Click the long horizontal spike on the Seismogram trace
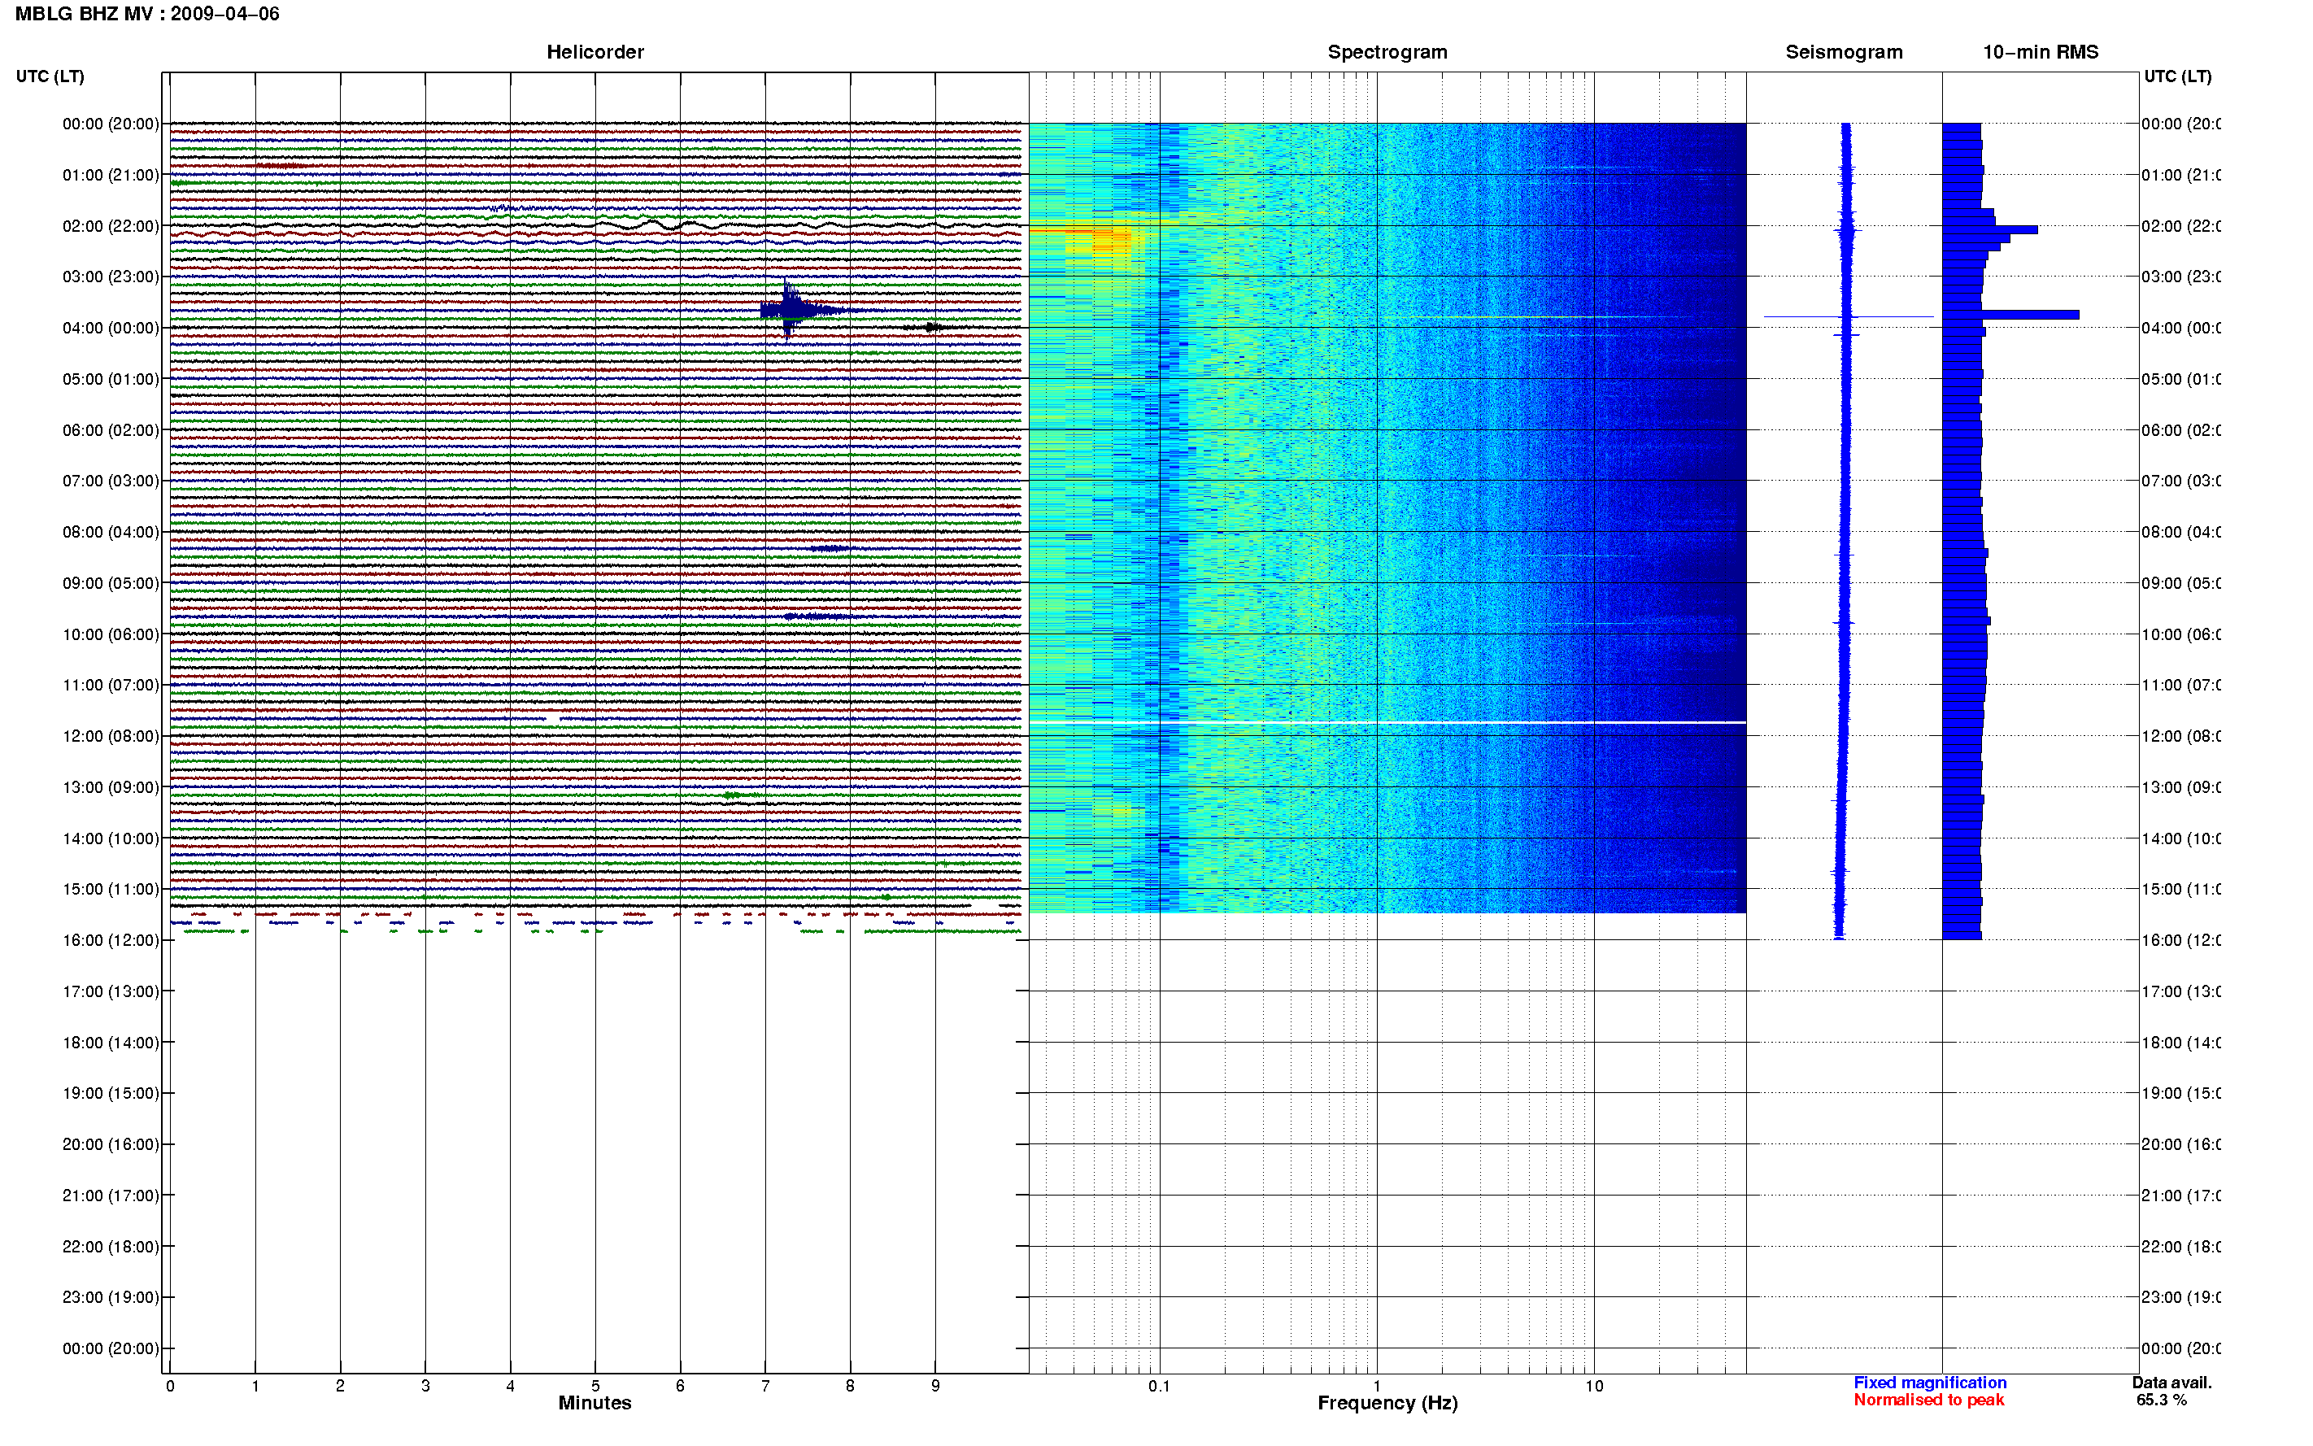Image resolution: width=2313 pixels, height=1446 pixels. pyautogui.click(x=1849, y=316)
